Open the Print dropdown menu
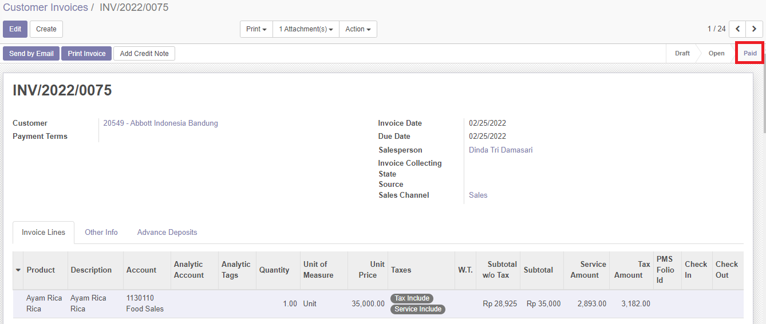 click(256, 29)
